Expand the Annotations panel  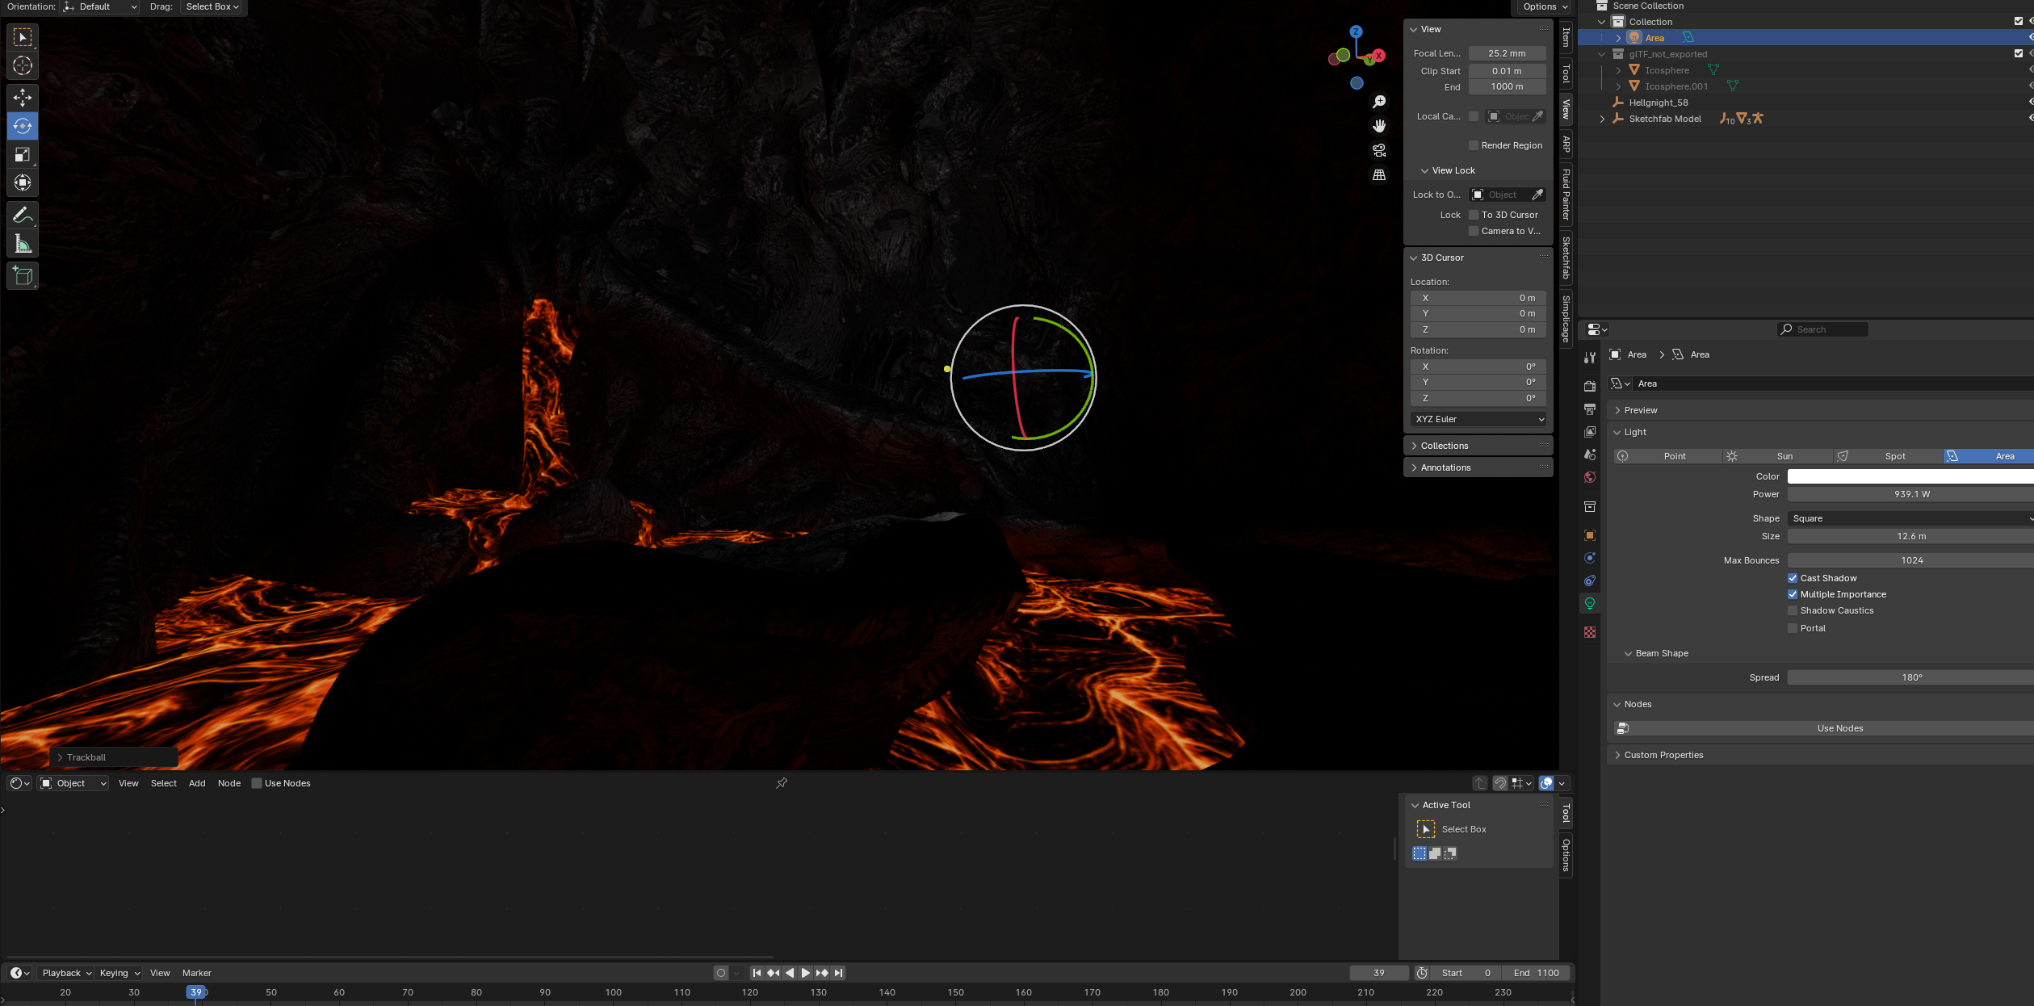[1478, 467]
